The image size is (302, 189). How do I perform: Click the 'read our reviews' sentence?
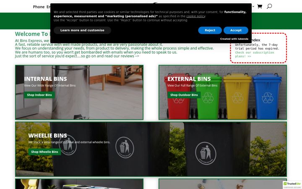pos(77,56)
